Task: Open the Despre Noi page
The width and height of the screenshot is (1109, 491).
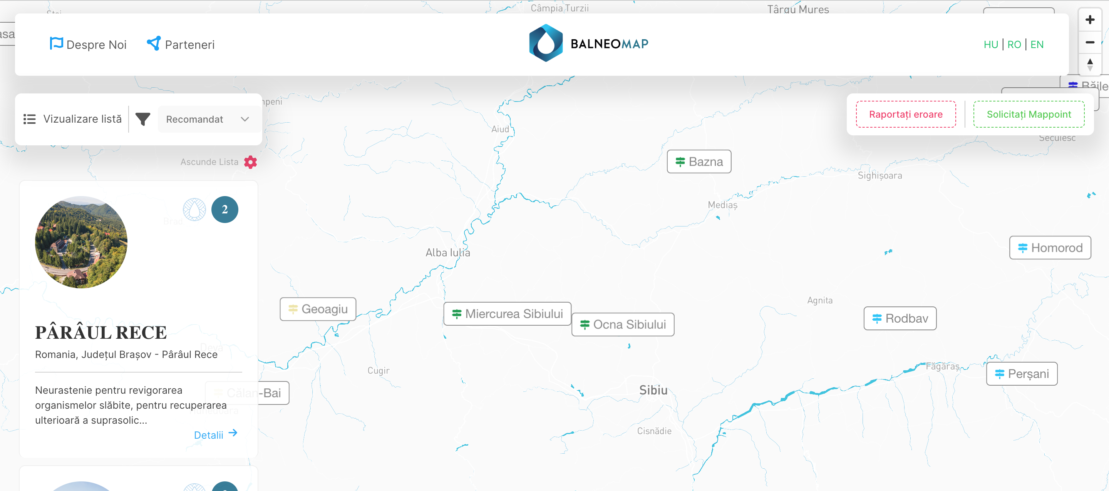Action: (88, 44)
